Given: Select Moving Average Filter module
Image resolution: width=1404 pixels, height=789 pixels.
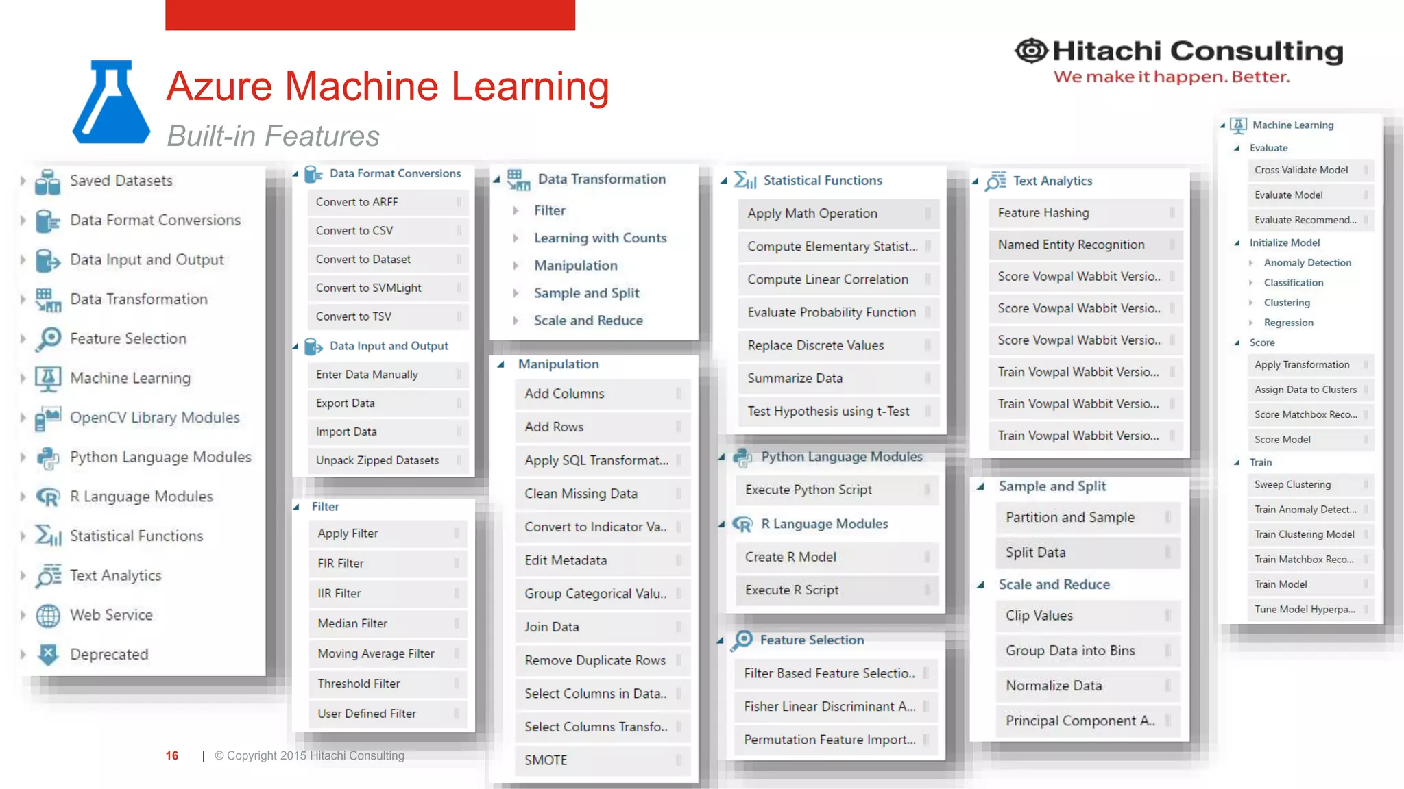Looking at the screenshot, I should click(x=387, y=654).
